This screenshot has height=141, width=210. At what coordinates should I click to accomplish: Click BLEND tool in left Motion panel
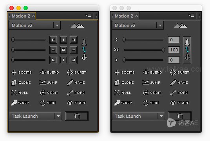coord(49,72)
